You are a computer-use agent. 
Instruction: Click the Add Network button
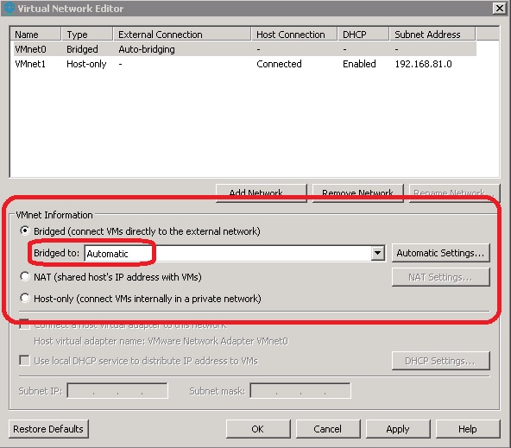click(x=262, y=192)
